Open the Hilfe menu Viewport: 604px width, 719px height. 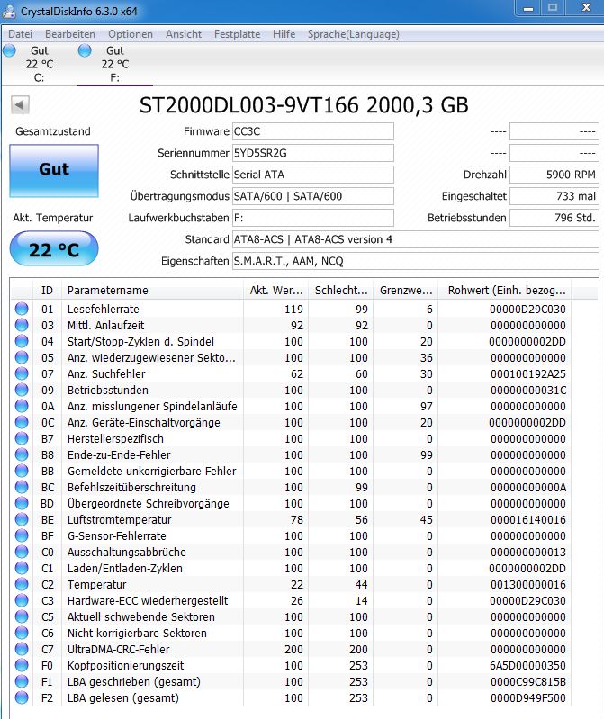click(x=284, y=34)
